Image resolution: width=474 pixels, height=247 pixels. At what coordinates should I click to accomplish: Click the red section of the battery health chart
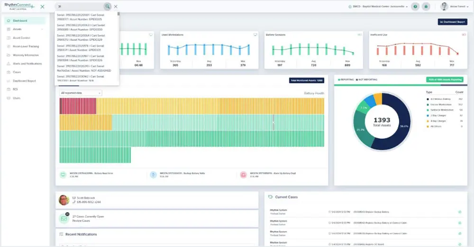[x=78, y=106]
